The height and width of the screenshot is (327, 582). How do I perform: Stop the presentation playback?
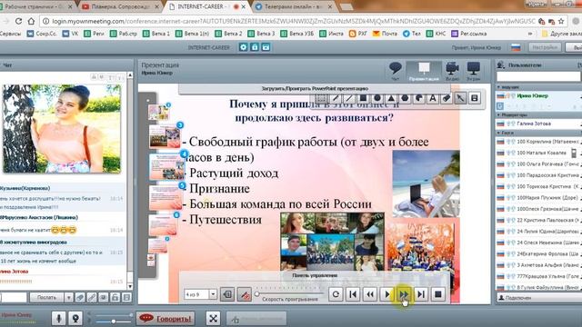tap(438, 294)
